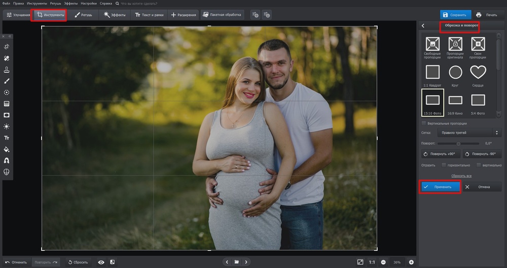This screenshot has height=268, width=507.
Task: Check the vertical flip option
Action: pos(479,165)
